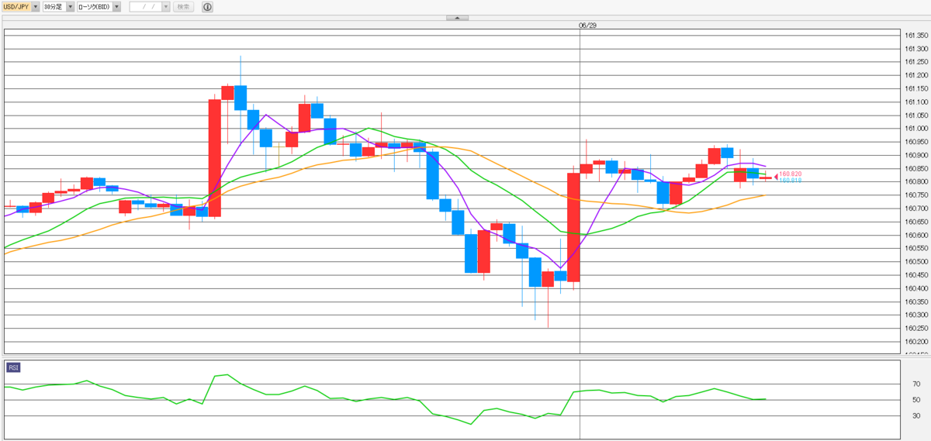The image size is (931, 441).
Task: Open the date picker dropdown arrow
Action: tap(165, 6)
